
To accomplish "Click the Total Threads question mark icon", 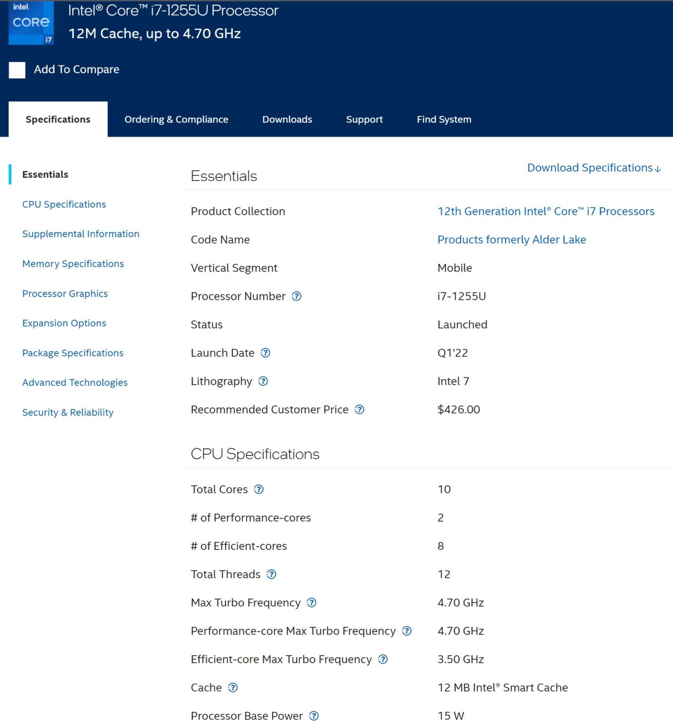I will click(271, 574).
